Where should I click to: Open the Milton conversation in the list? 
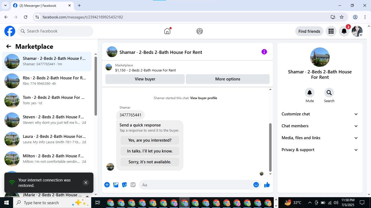pyautogui.click(x=47, y=159)
